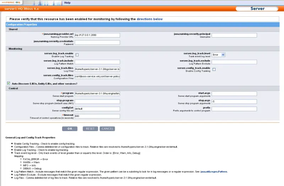Click the Control section heading
284x186 pixels.
click(x=13, y=88)
